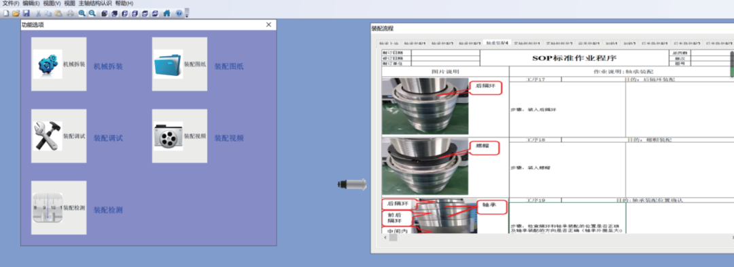Open the 帮助(H) menu

click(124, 3)
